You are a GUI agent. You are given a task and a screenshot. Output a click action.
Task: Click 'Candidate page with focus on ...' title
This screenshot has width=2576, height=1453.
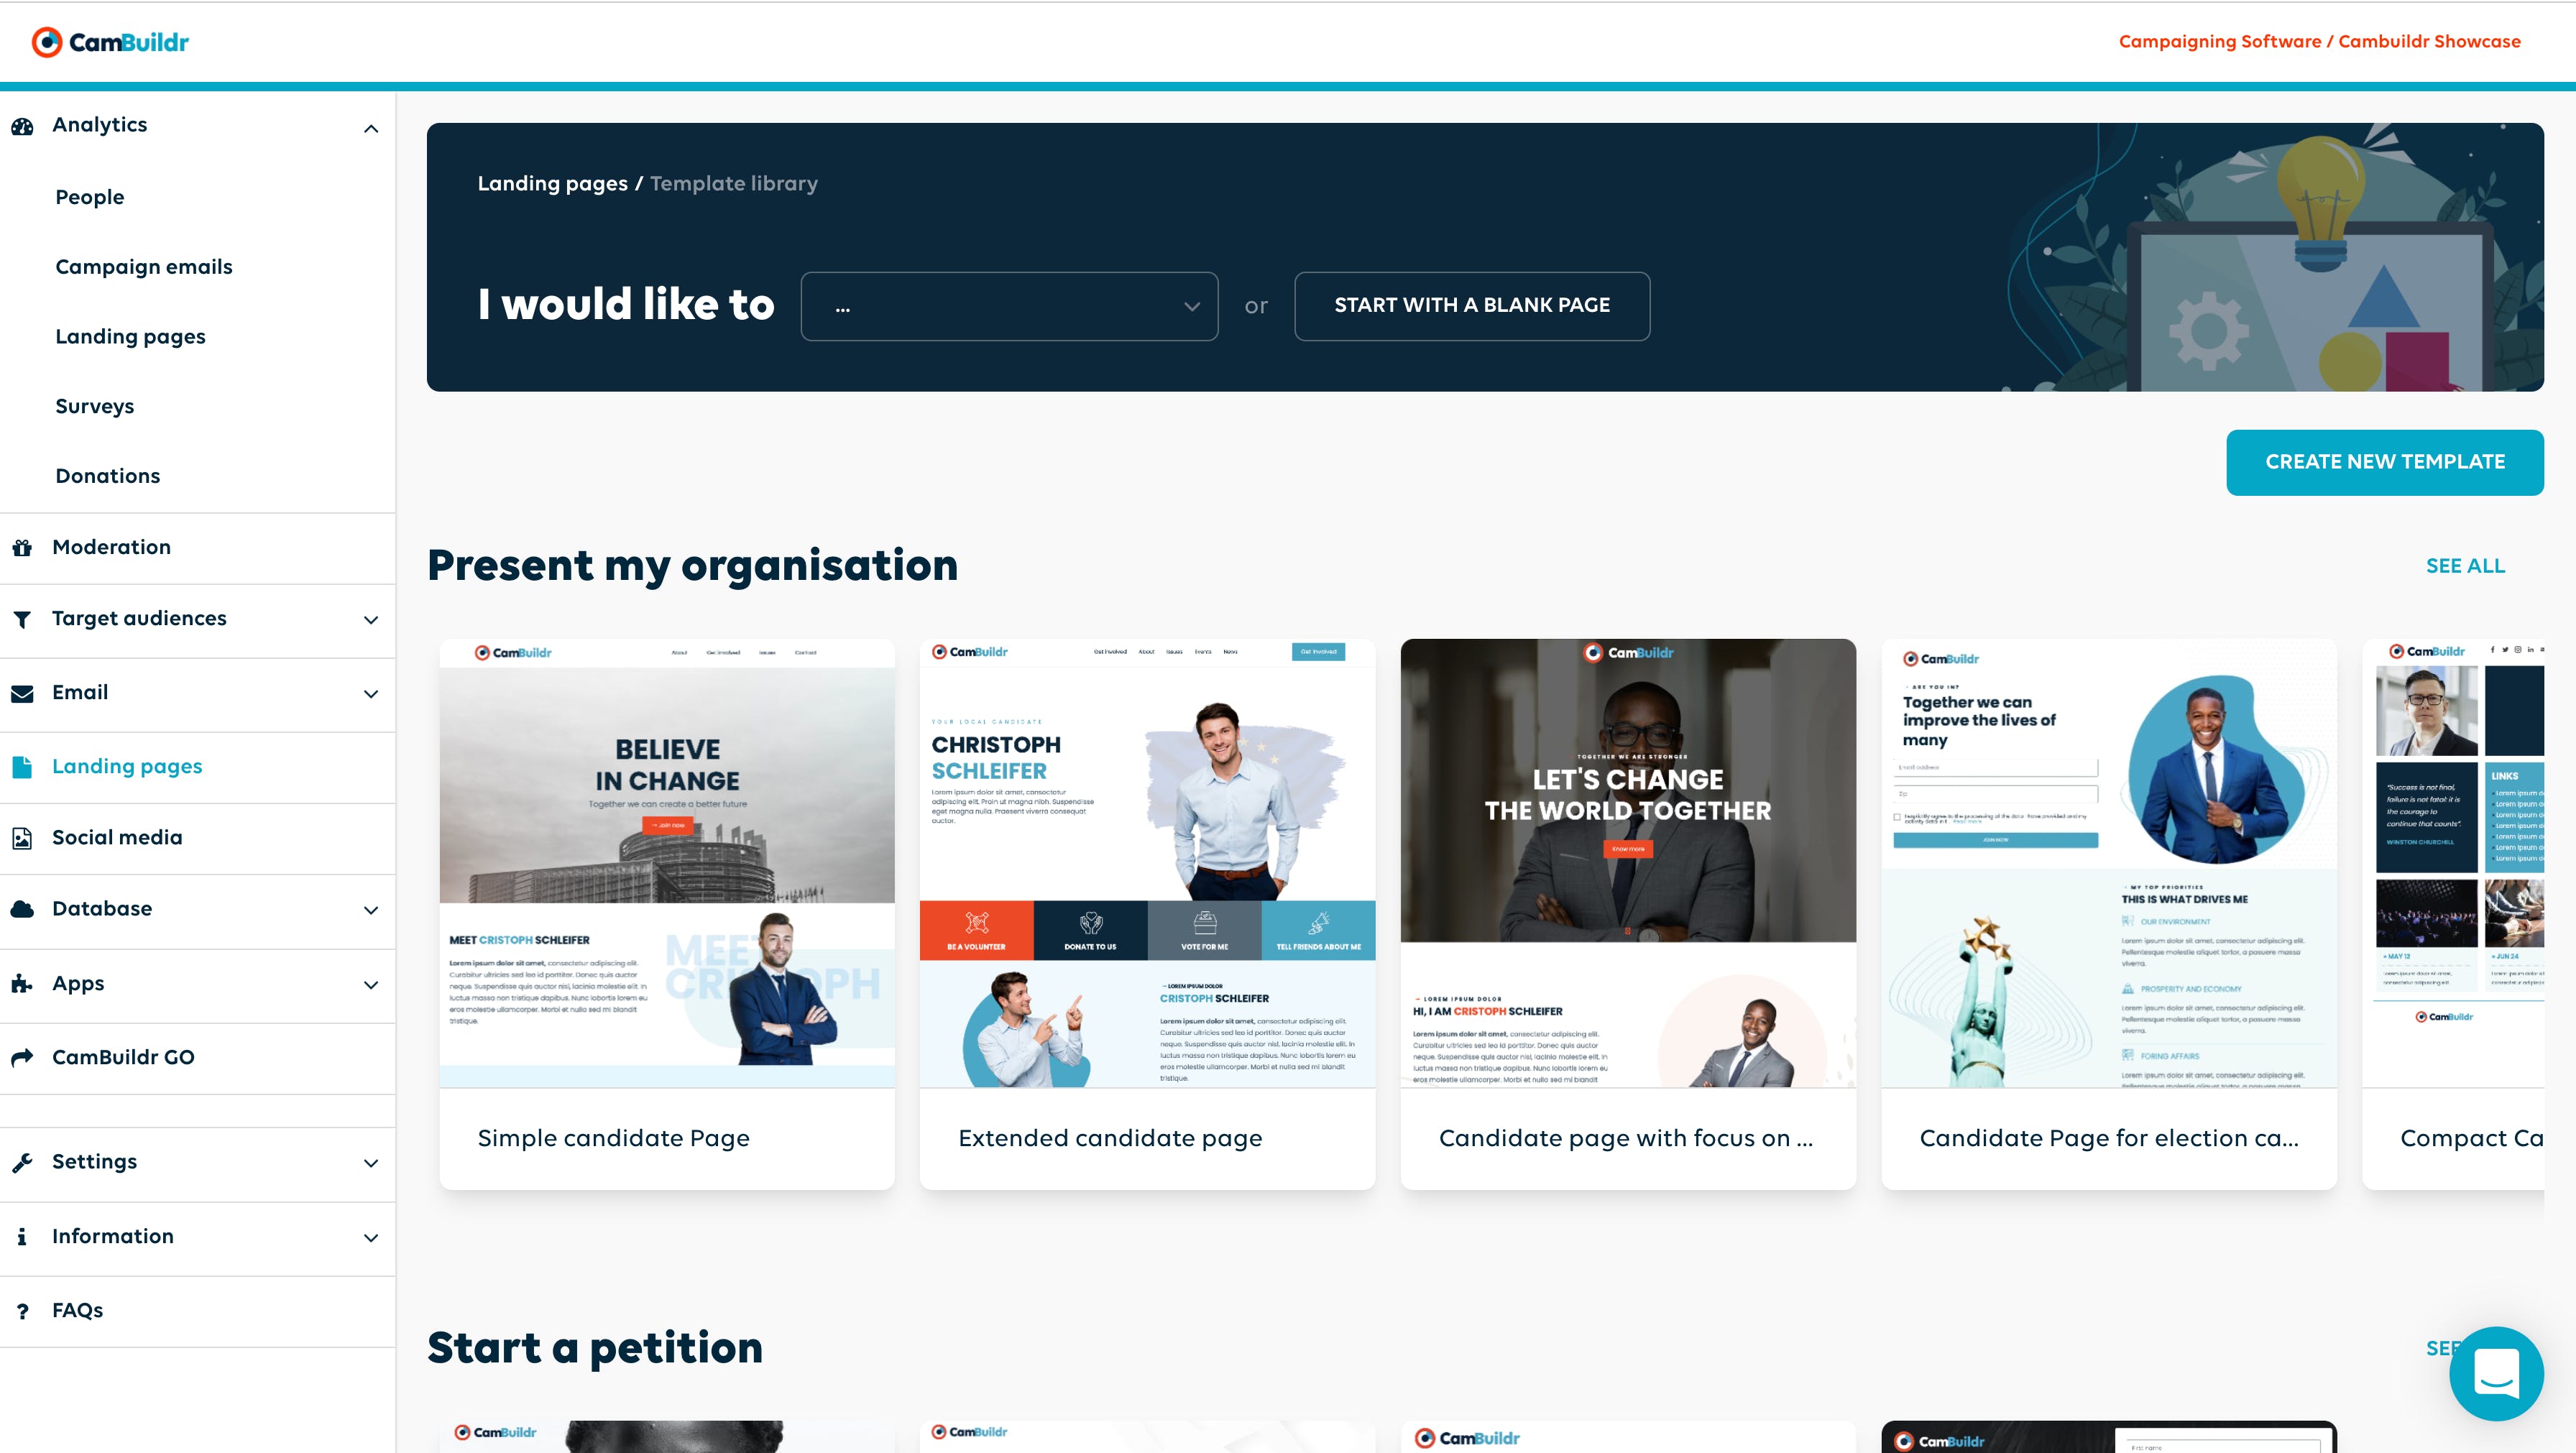coord(1626,1138)
